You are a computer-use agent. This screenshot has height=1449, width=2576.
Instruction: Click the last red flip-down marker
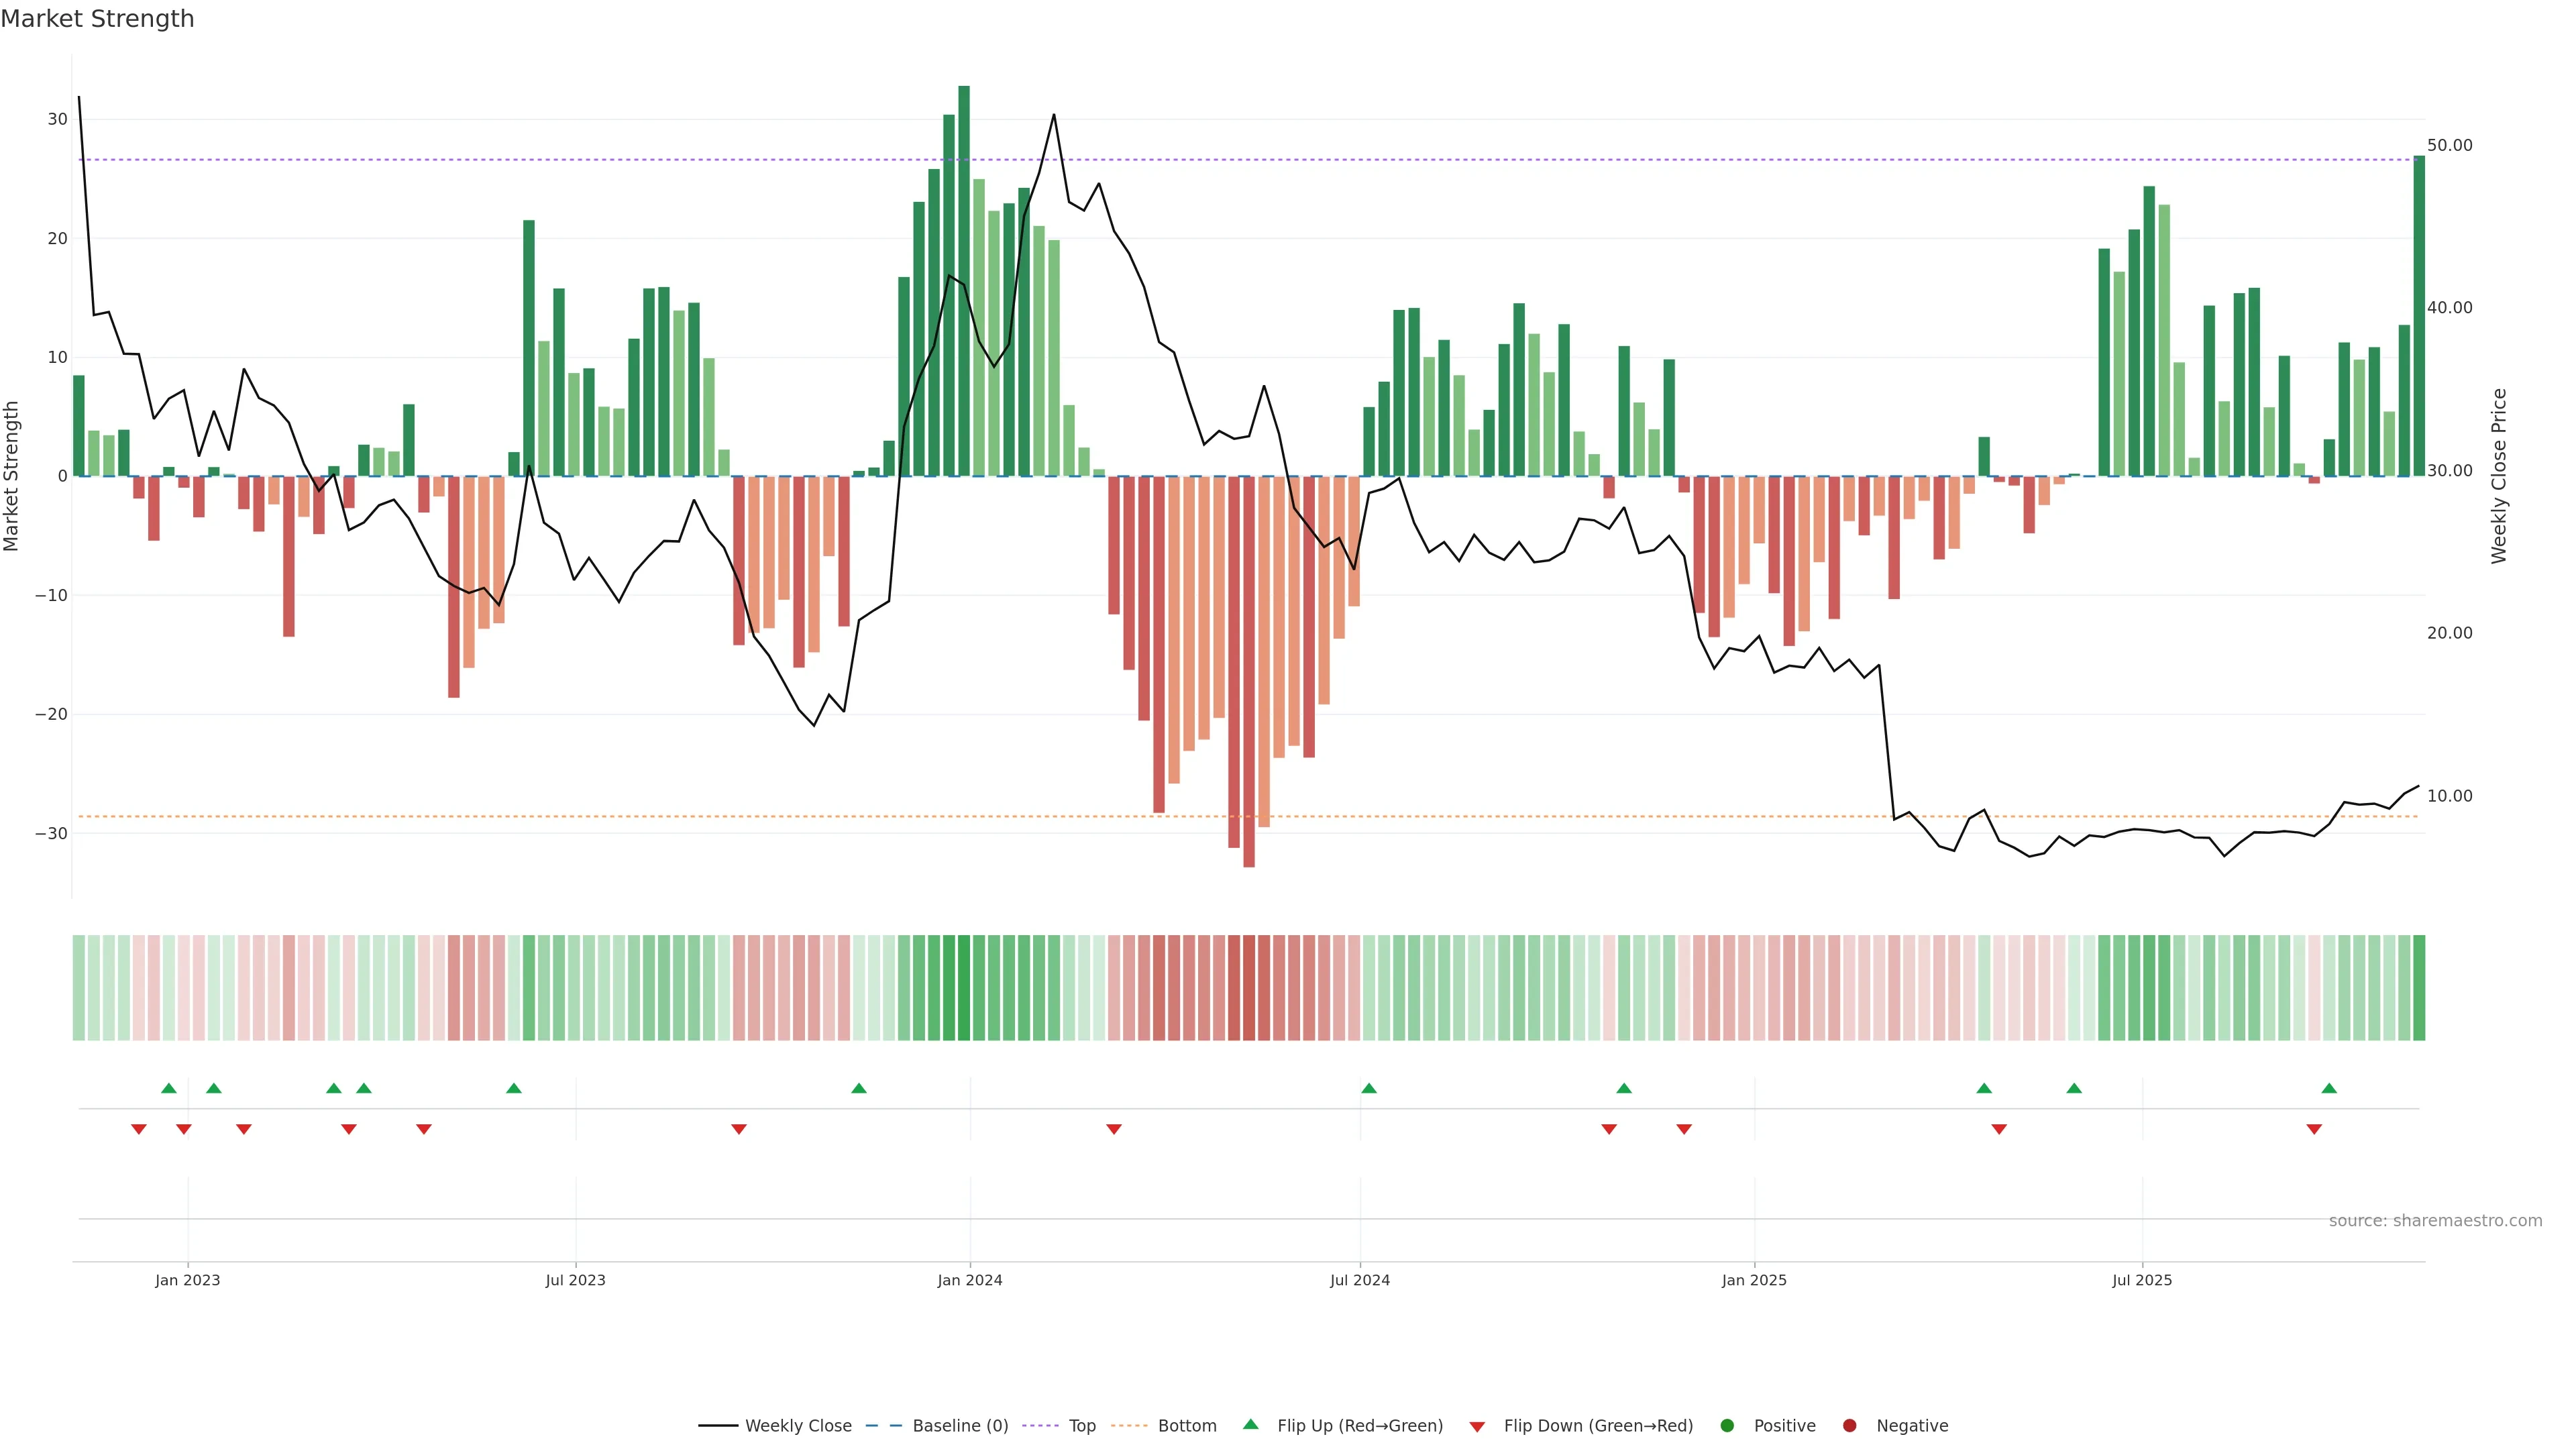pyautogui.click(x=2314, y=1129)
